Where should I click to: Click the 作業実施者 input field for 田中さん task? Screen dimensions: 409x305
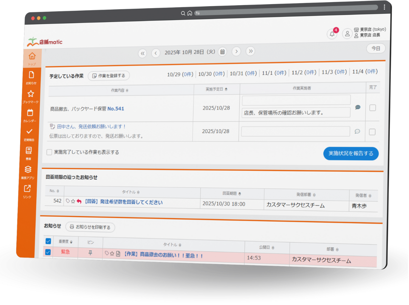coord(296,131)
